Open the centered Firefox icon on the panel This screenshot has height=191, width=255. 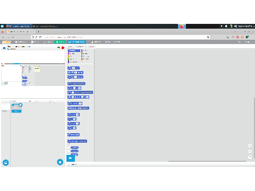(182, 27)
